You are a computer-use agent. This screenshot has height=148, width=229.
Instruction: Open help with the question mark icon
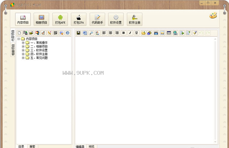pyautogui.click(x=67, y=33)
